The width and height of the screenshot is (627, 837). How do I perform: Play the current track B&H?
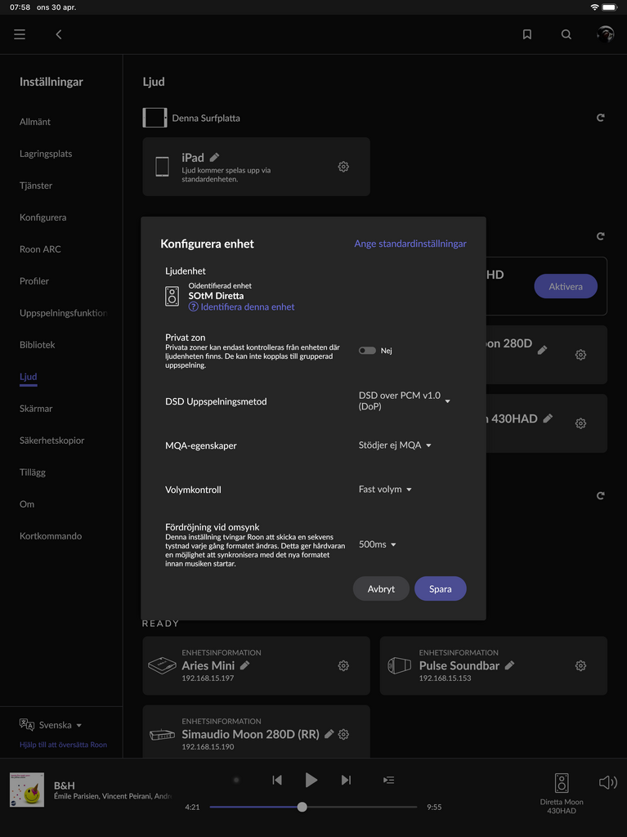[311, 780]
